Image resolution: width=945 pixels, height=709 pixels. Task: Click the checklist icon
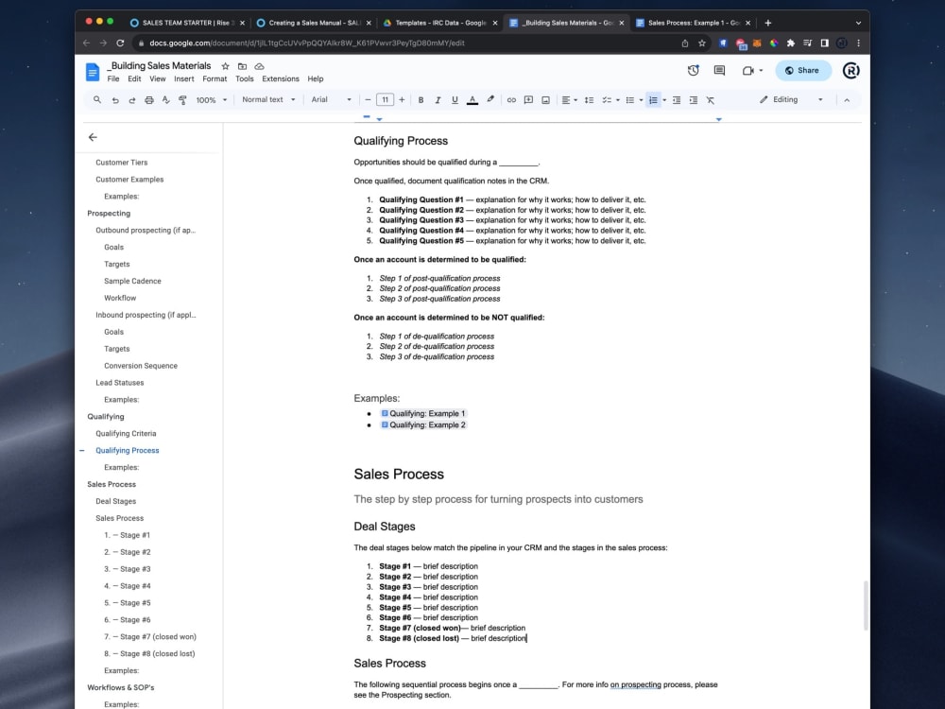607,100
